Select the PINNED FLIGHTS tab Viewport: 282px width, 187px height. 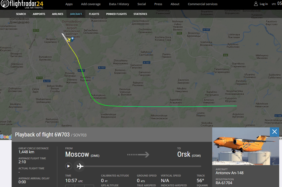[x=116, y=14]
